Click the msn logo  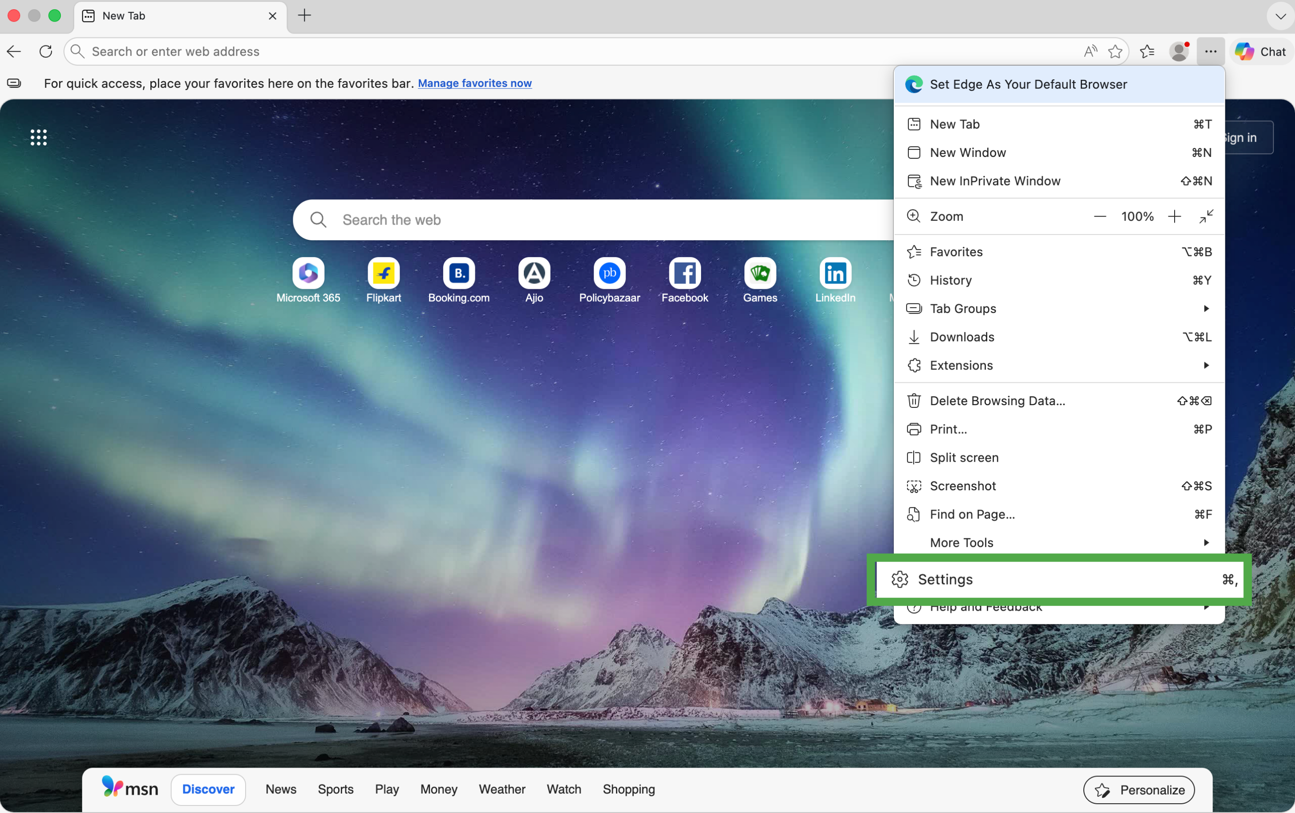[130, 788]
